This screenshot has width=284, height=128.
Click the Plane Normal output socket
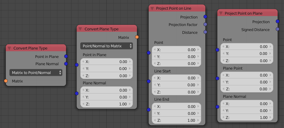click(66, 64)
